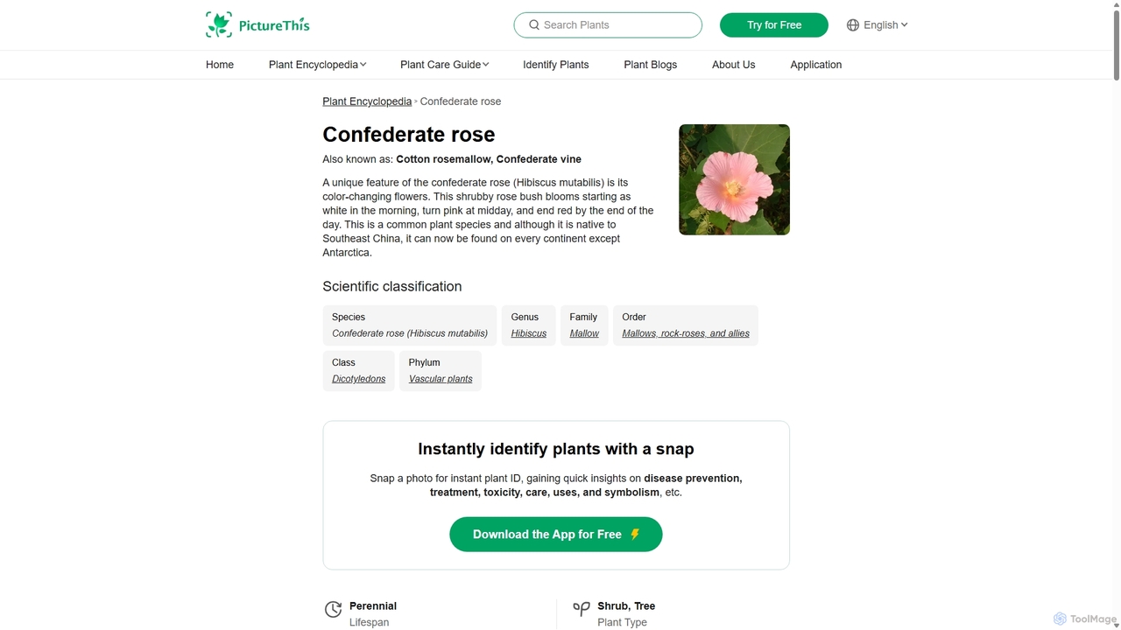
Task: Expand the Plant Encyclopedia menu
Action: [317, 65]
